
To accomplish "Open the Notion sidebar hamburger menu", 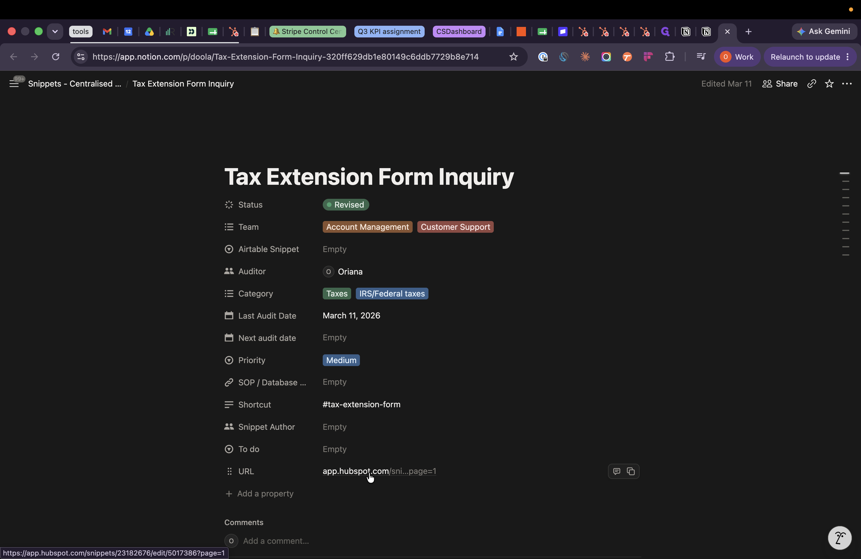I will click(14, 84).
